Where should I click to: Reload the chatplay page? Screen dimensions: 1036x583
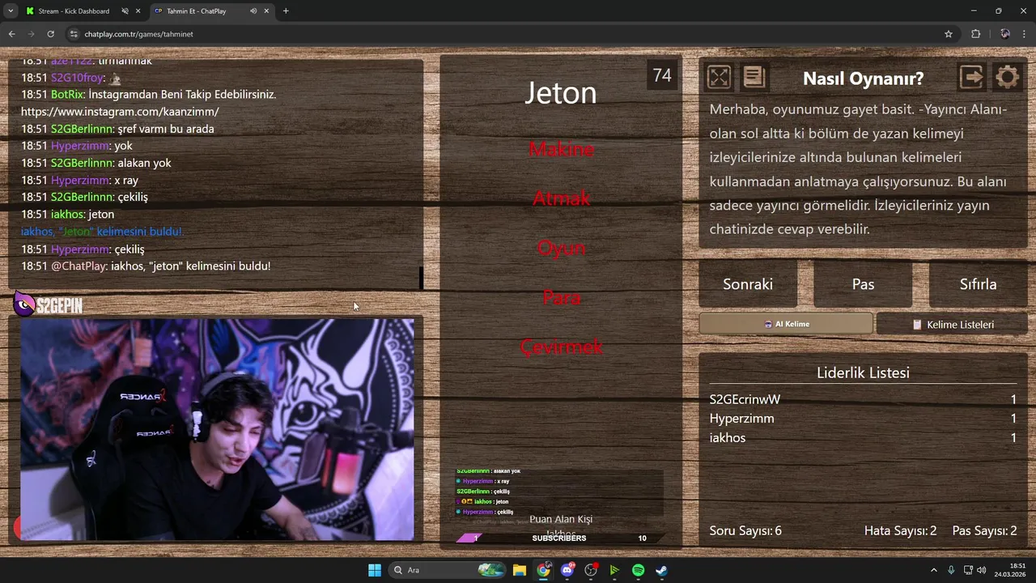pyautogui.click(x=50, y=34)
